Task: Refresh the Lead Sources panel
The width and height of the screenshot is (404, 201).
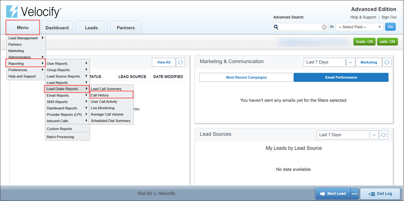Action: click(383, 135)
